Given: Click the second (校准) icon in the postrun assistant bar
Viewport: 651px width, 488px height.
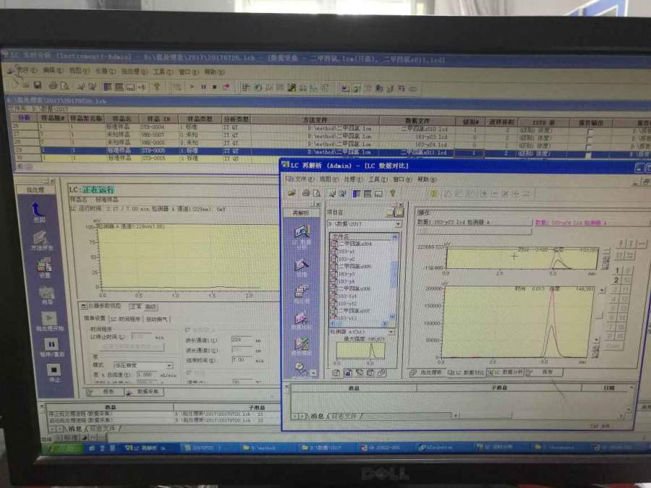Looking at the screenshot, I should pyautogui.click(x=302, y=267).
